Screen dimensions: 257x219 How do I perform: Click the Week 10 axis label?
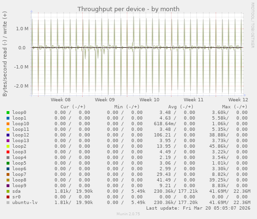tap(149, 100)
